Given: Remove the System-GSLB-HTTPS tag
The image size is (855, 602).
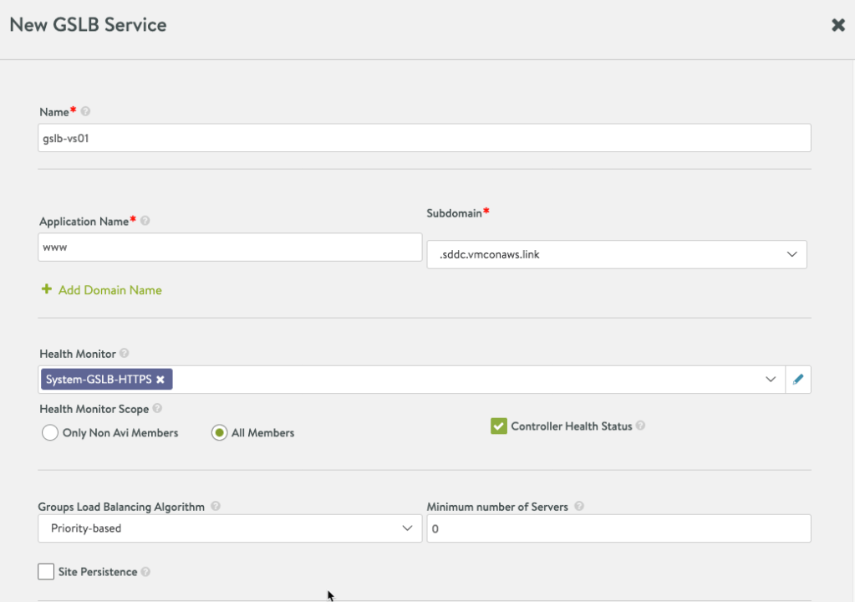Looking at the screenshot, I should point(160,380).
